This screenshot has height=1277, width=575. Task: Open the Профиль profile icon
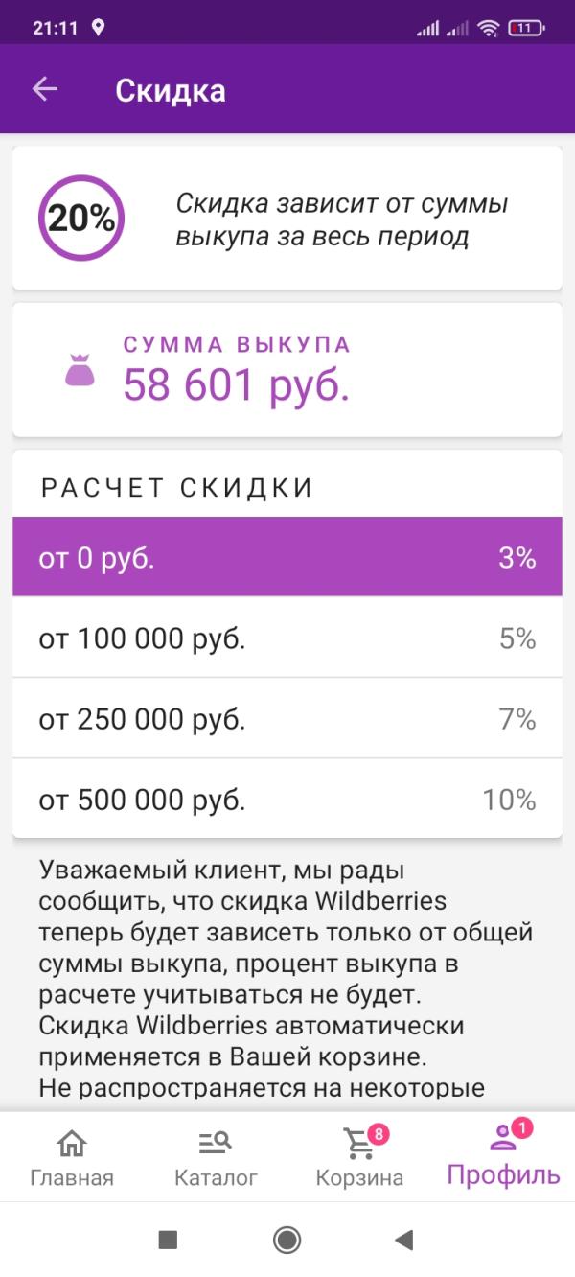click(x=500, y=1144)
